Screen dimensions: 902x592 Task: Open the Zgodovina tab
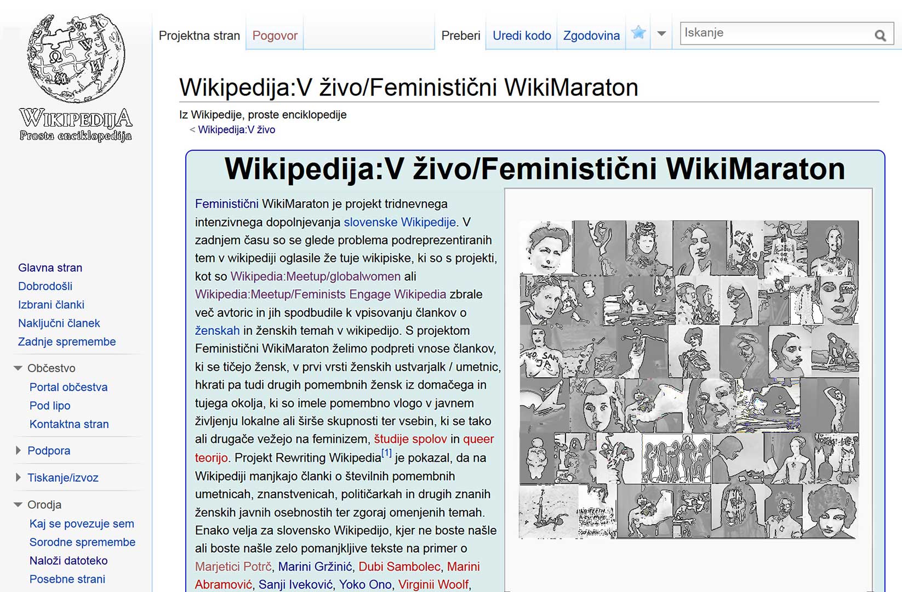[591, 36]
